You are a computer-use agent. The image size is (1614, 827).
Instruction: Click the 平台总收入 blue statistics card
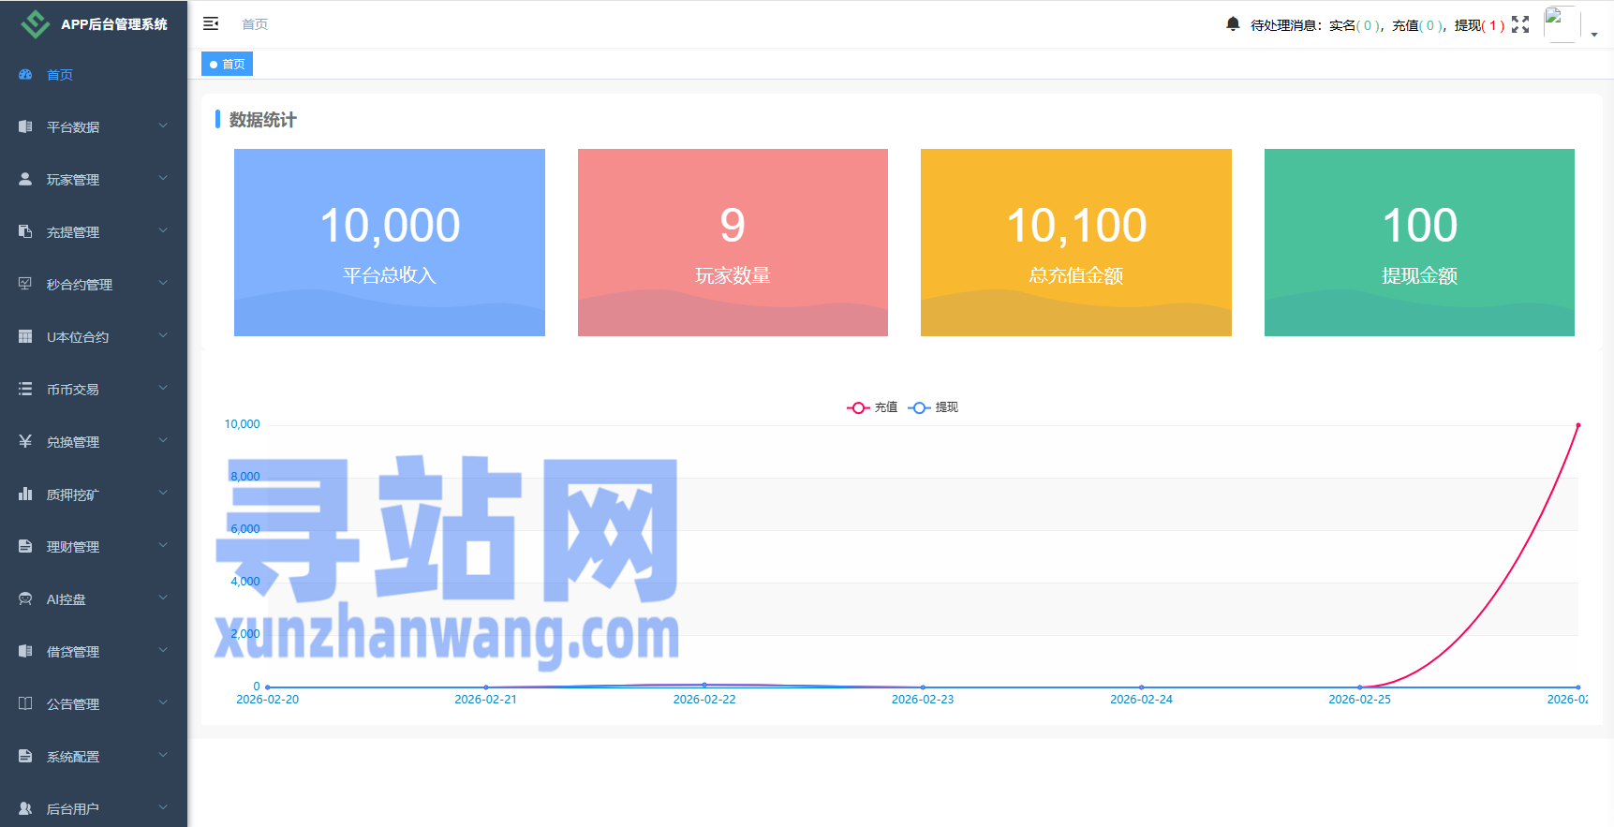(x=390, y=243)
